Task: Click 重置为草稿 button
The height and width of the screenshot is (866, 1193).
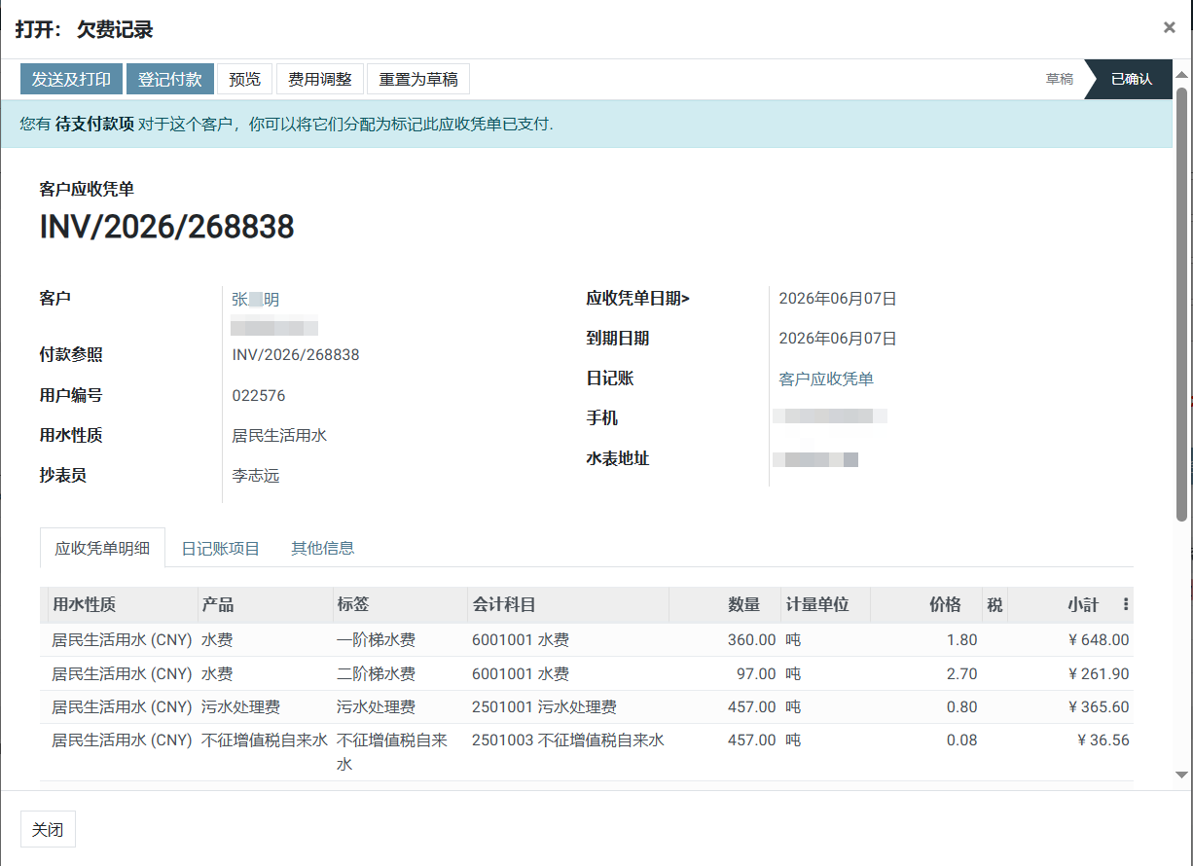Action: tap(418, 79)
